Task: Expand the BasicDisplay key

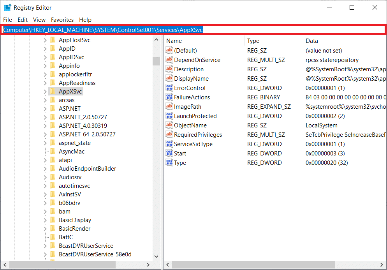Action: [x=45, y=220]
